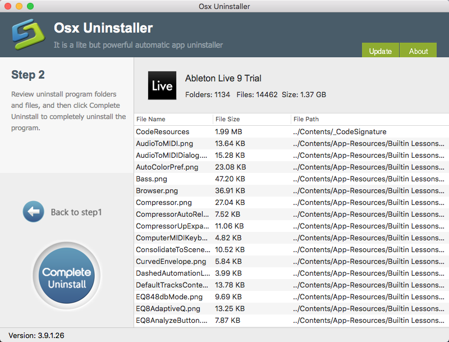The image size is (449, 342).
Task: Open the Update tab
Action: 380,51
